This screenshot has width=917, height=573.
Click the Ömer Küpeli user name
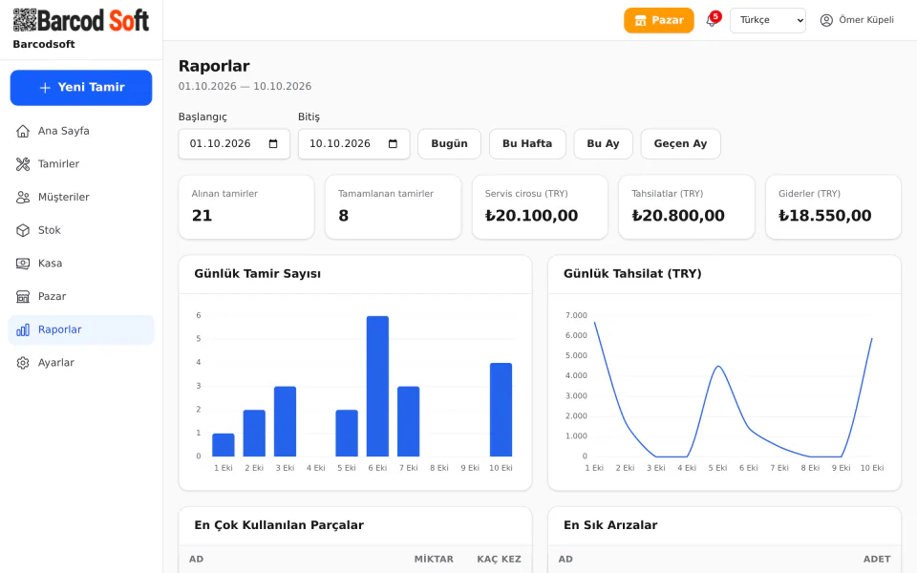pyautogui.click(x=866, y=20)
